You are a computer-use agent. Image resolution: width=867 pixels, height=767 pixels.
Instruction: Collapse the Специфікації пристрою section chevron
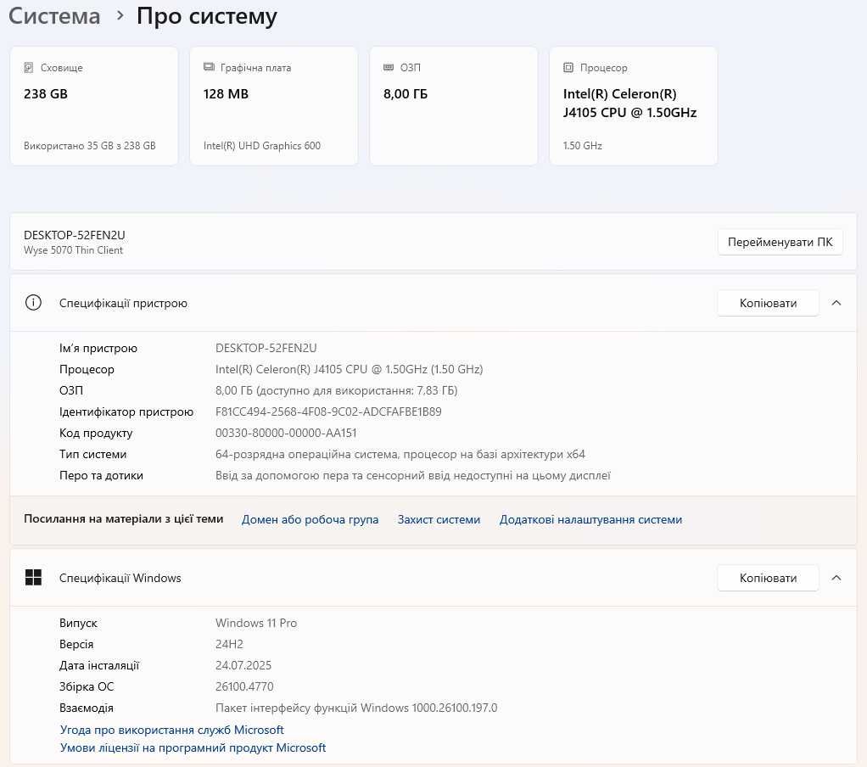coord(836,303)
